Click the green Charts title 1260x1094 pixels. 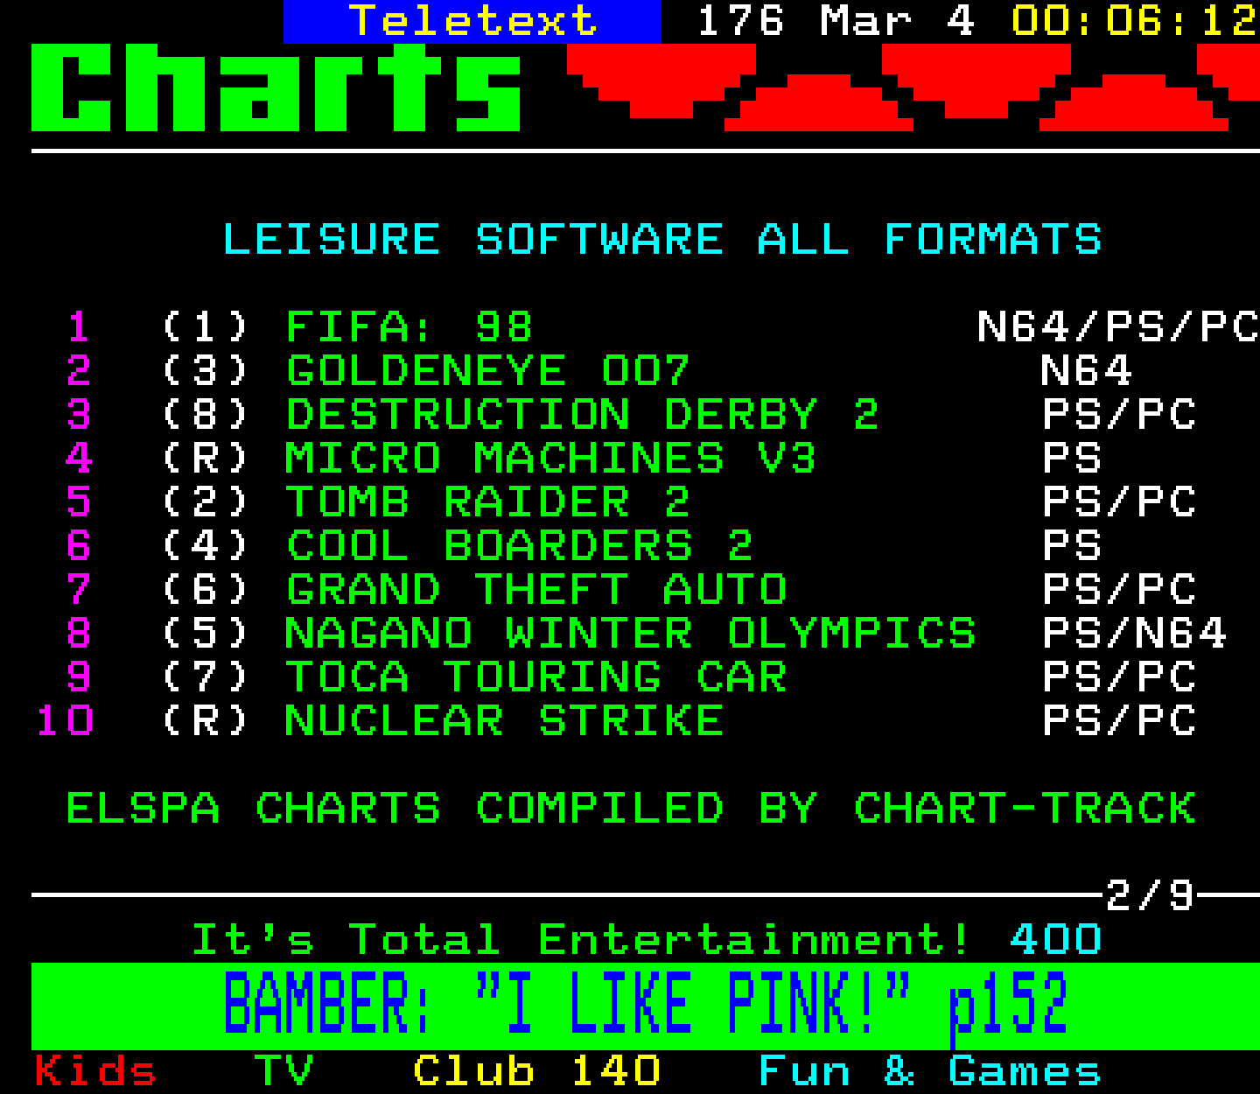pos(276,88)
